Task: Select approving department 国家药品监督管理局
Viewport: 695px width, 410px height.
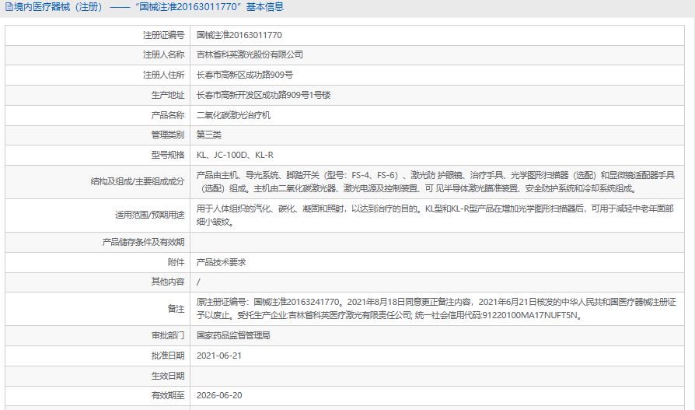Action: point(233,335)
